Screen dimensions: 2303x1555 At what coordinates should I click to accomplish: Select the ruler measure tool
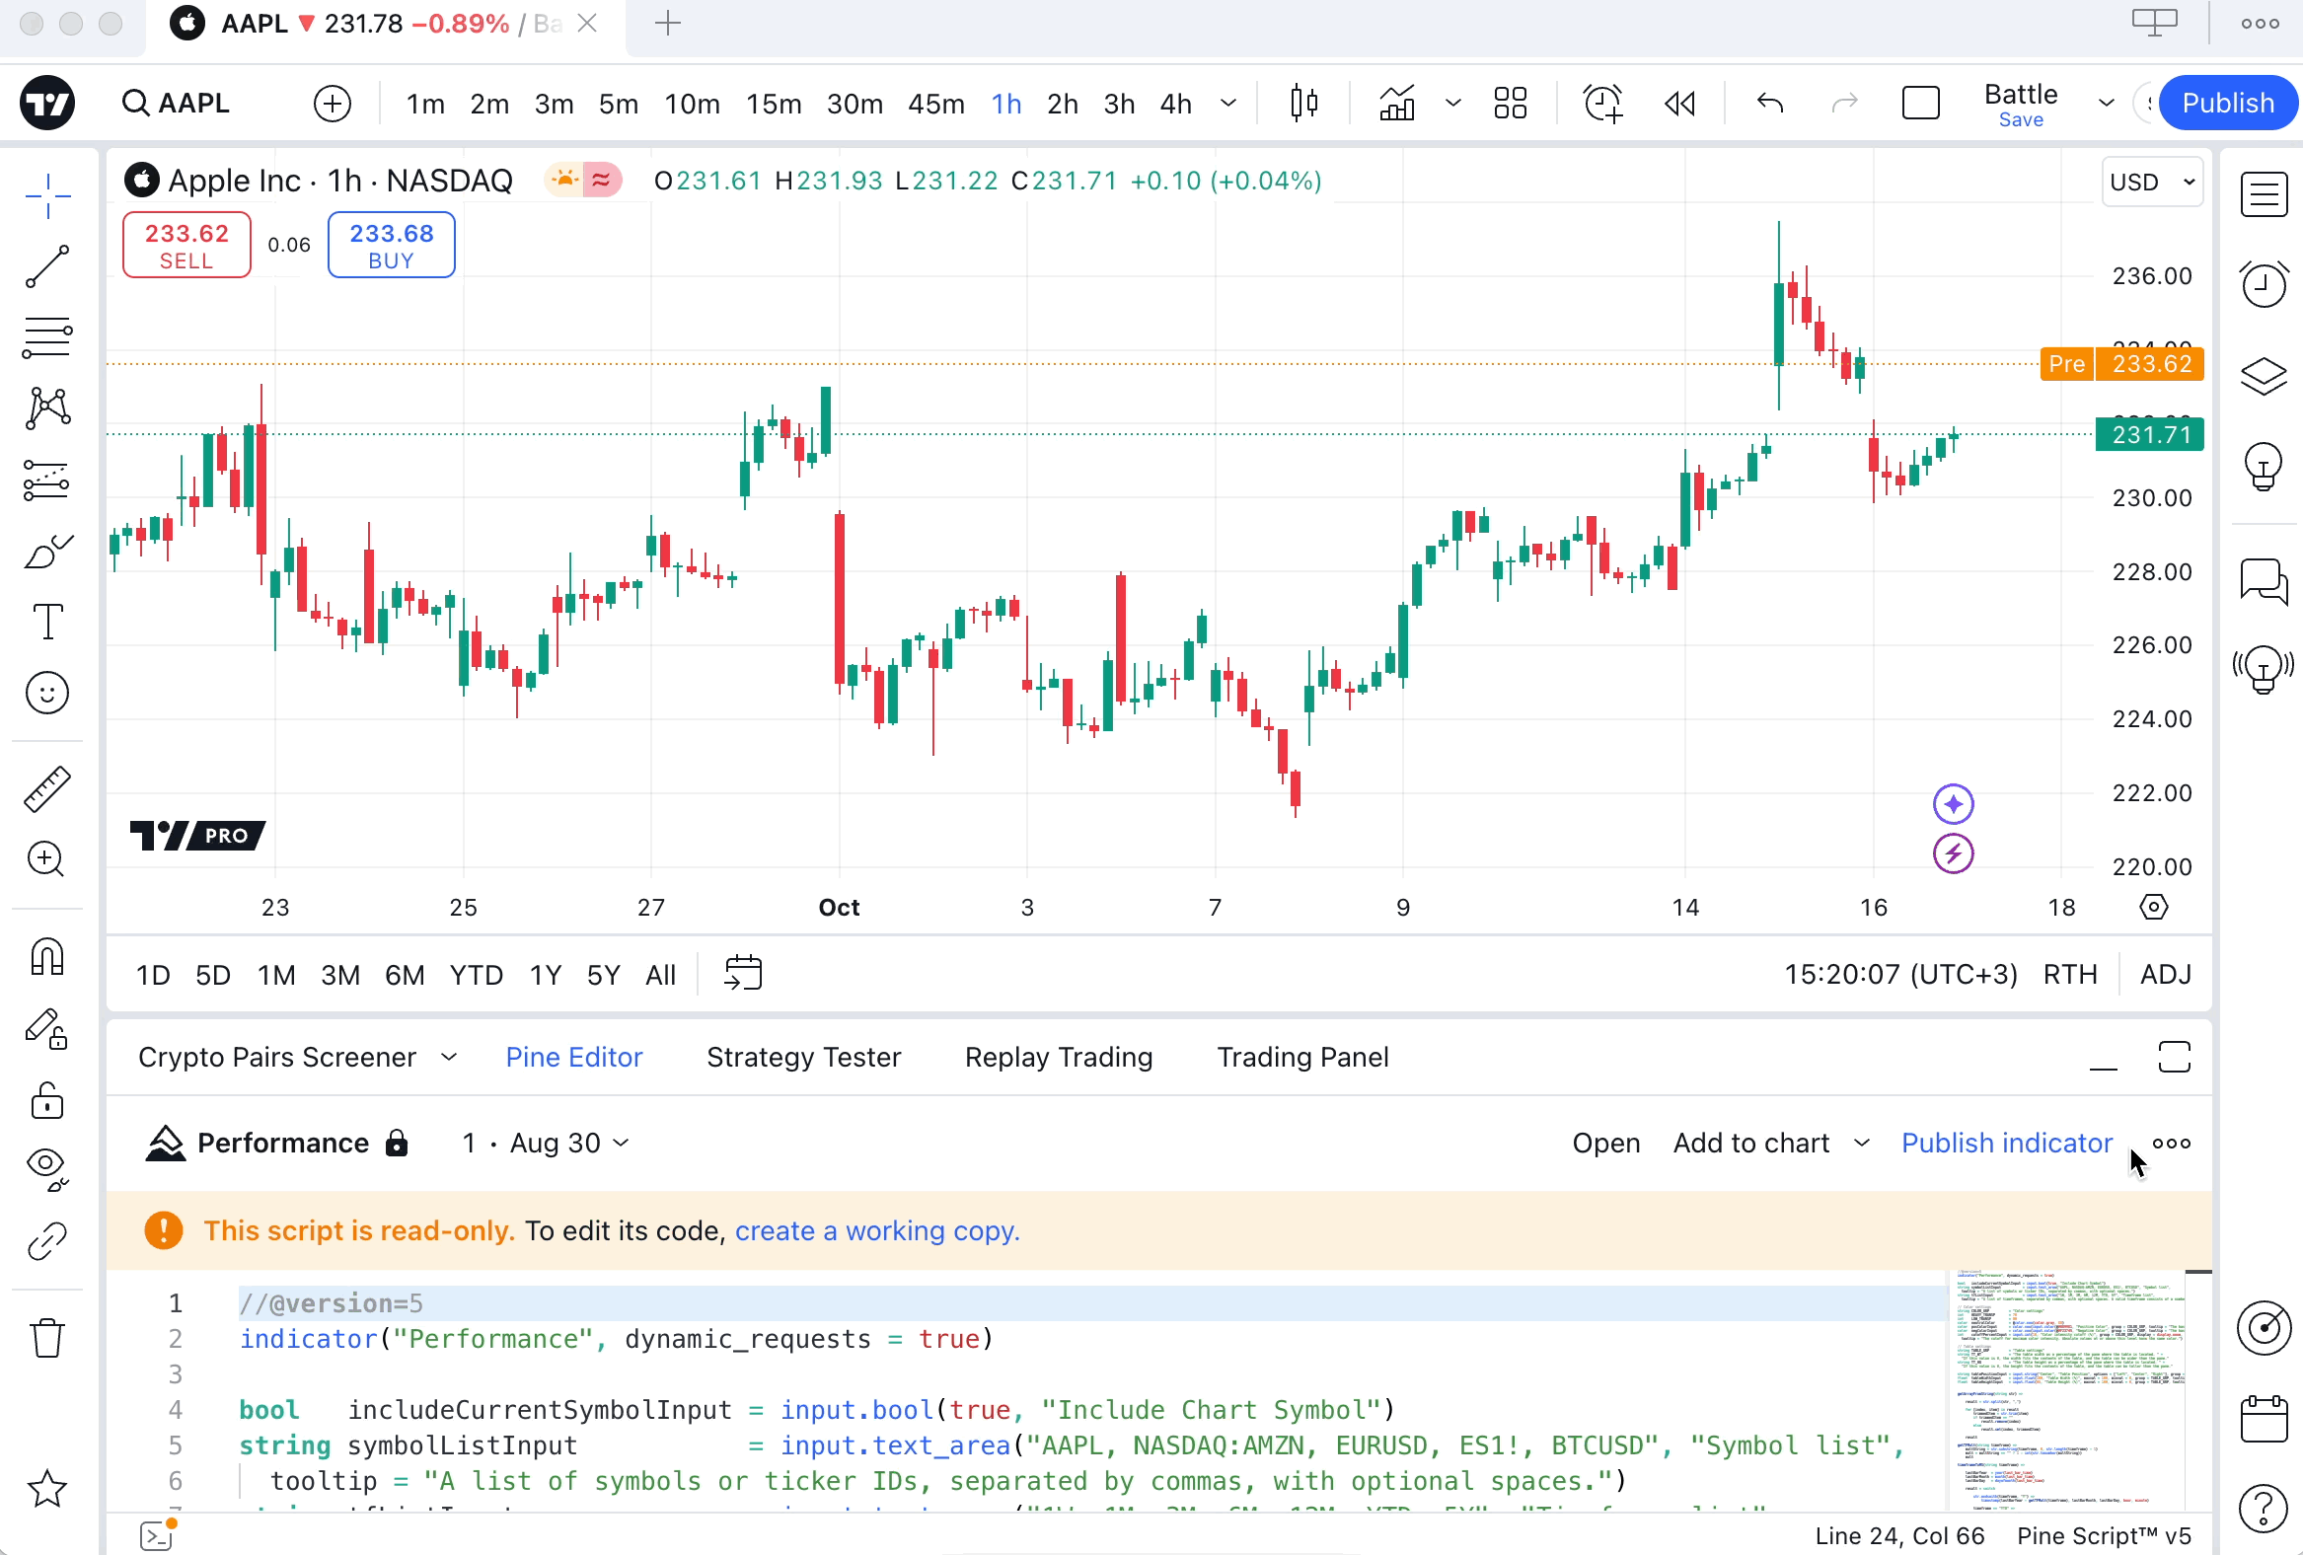point(47,790)
